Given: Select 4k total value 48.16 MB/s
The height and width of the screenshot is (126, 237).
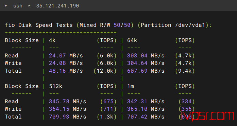Looking at the screenshot, I should click(x=66, y=71).
